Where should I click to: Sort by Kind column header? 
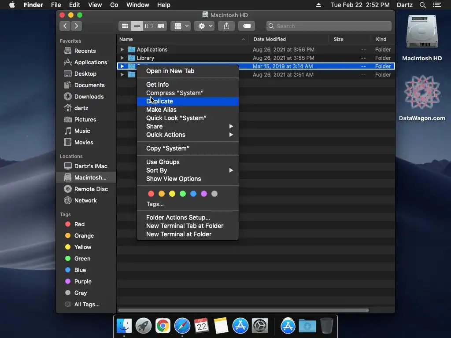click(383, 39)
